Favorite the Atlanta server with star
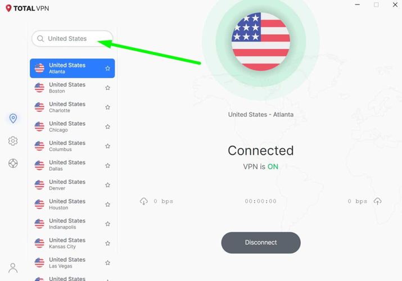This screenshot has height=281, width=402. point(108,69)
